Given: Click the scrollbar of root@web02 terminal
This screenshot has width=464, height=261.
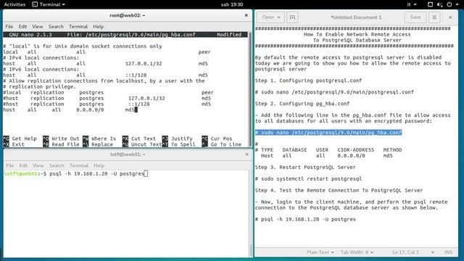Looking at the screenshot, I should coord(250,88).
